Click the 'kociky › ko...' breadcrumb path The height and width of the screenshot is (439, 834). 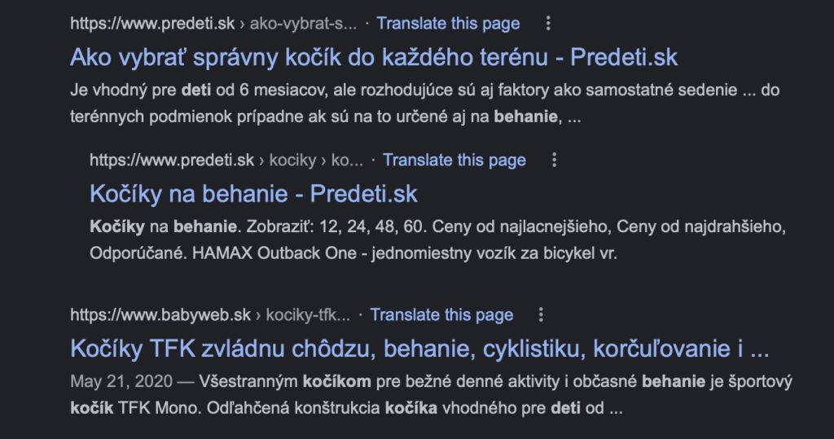point(316,160)
